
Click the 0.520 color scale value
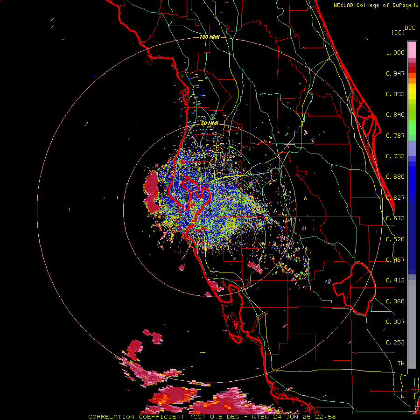[x=395, y=239]
